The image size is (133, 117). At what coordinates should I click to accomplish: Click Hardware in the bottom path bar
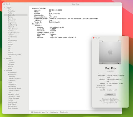coord(54,112)
